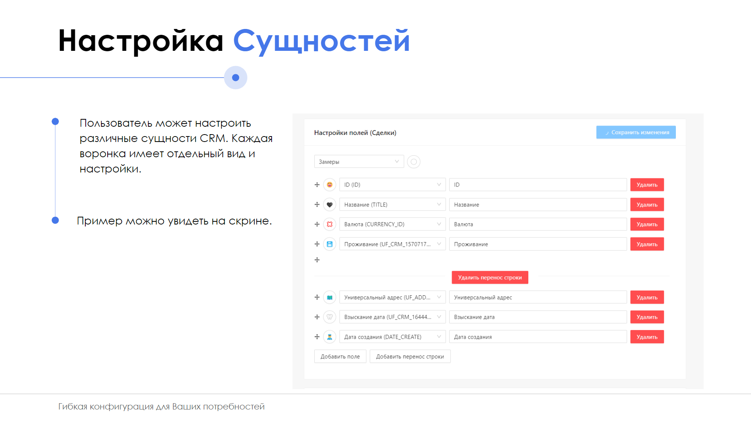Edit the Взыскание дата label input
751x422 pixels.
click(x=538, y=317)
